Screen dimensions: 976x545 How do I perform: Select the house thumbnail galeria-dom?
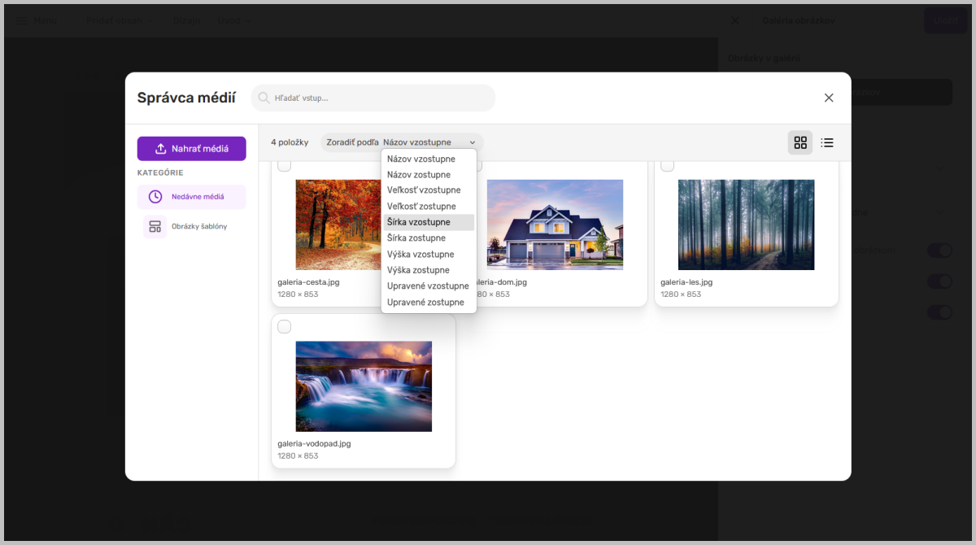point(555,225)
